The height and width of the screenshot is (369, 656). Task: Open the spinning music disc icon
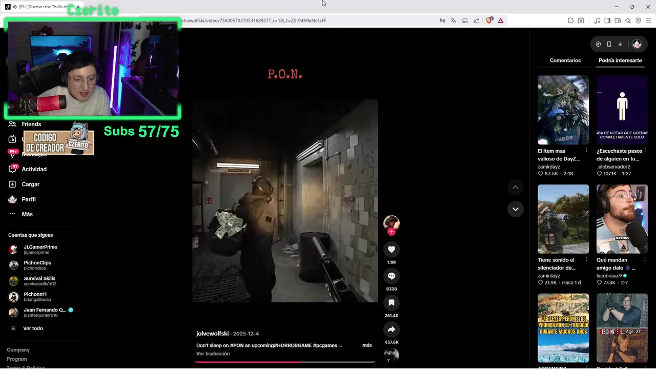point(392,355)
